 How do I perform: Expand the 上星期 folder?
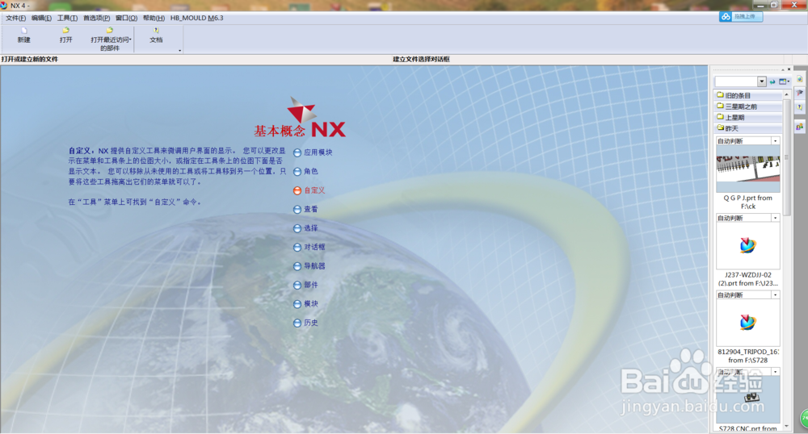pyautogui.click(x=748, y=118)
